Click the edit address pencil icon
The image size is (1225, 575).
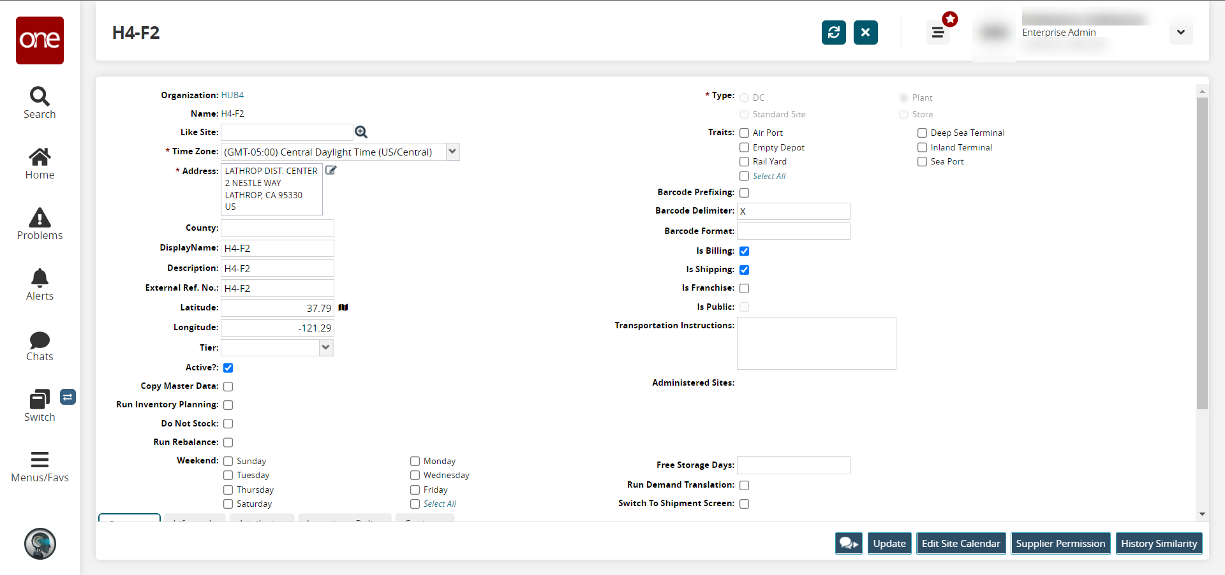(x=331, y=170)
